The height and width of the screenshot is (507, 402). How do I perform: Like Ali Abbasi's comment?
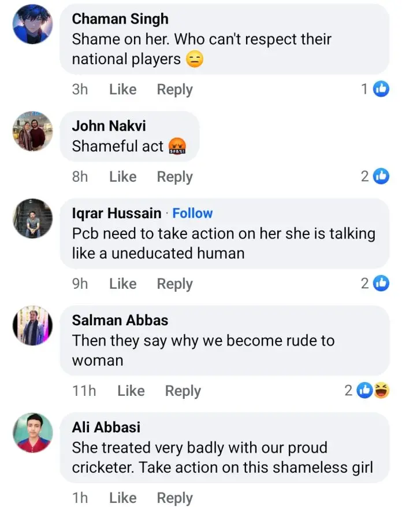click(x=122, y=498)
